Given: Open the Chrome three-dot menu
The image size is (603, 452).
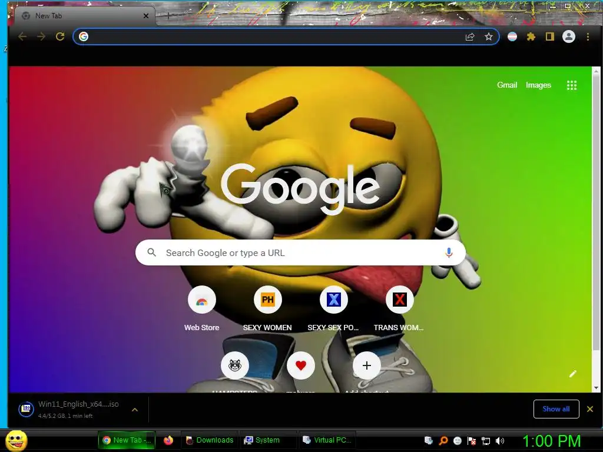Looking at the screenshot, I should tap(588, 36).
